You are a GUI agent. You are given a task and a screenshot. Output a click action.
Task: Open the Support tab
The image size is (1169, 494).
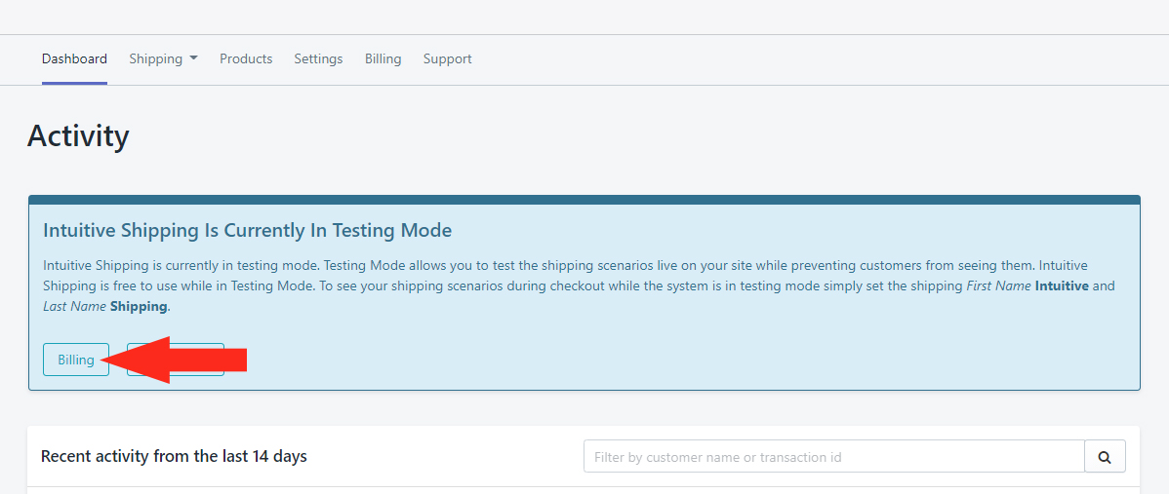[x=447, y=58]
